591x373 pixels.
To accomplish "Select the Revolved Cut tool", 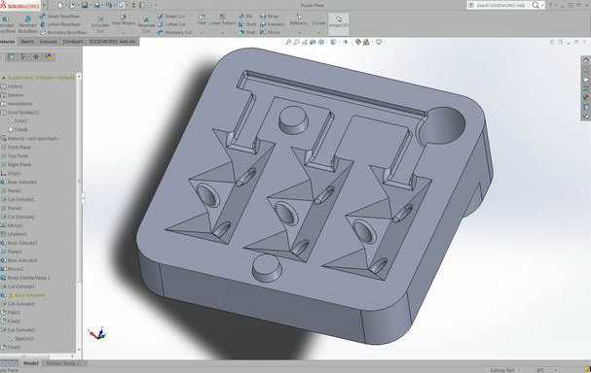I will click(146, 24).
